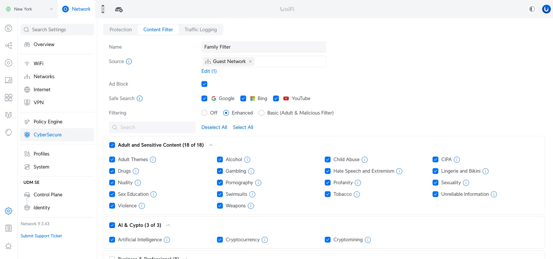Open Edit (1) under the Source field

pyautogui.click(x=209, y=71)
